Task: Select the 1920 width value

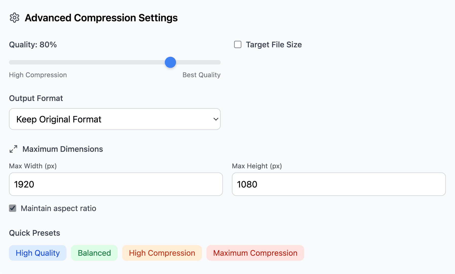Action: [24, 184]
